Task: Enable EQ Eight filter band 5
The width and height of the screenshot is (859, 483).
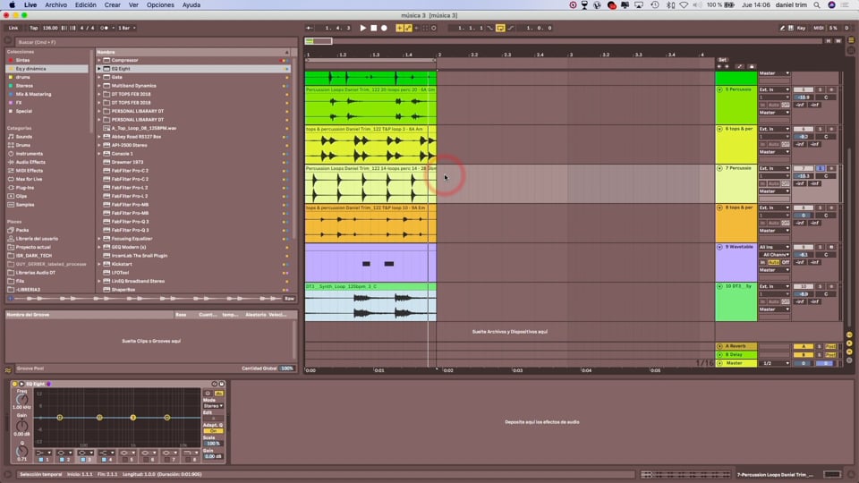Action: [x=124, y=460]
